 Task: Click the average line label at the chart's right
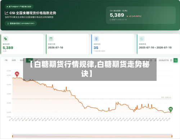point(166,97)
